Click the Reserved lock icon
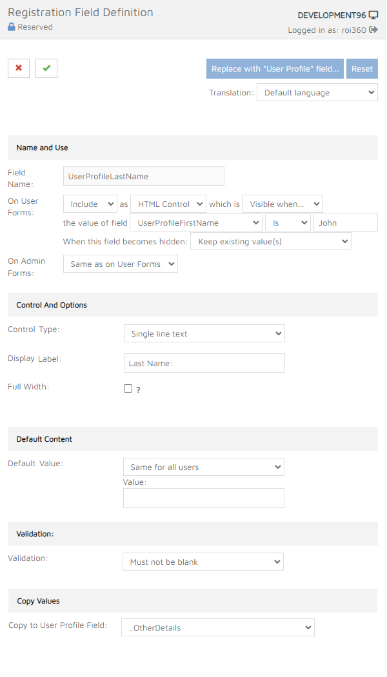Viewport: 387px width, 677px height. pos(11,27)
